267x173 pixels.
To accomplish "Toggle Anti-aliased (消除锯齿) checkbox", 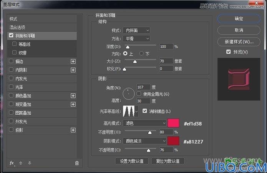I will tap(145, 111).
